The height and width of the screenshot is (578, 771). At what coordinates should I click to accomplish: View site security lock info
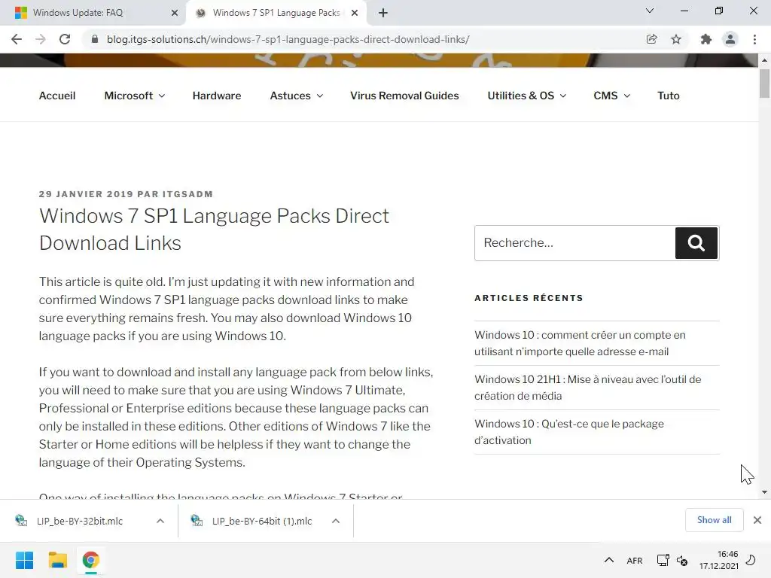[95, 39]
